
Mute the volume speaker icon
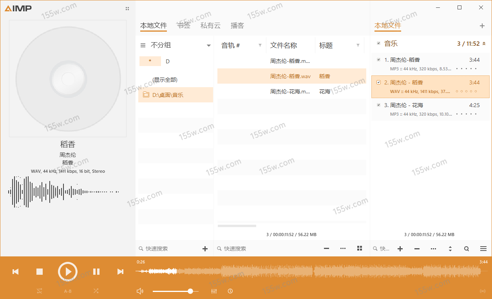[x=140, y=291]
